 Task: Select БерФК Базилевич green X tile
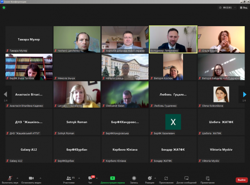click(x=173, y=122)
